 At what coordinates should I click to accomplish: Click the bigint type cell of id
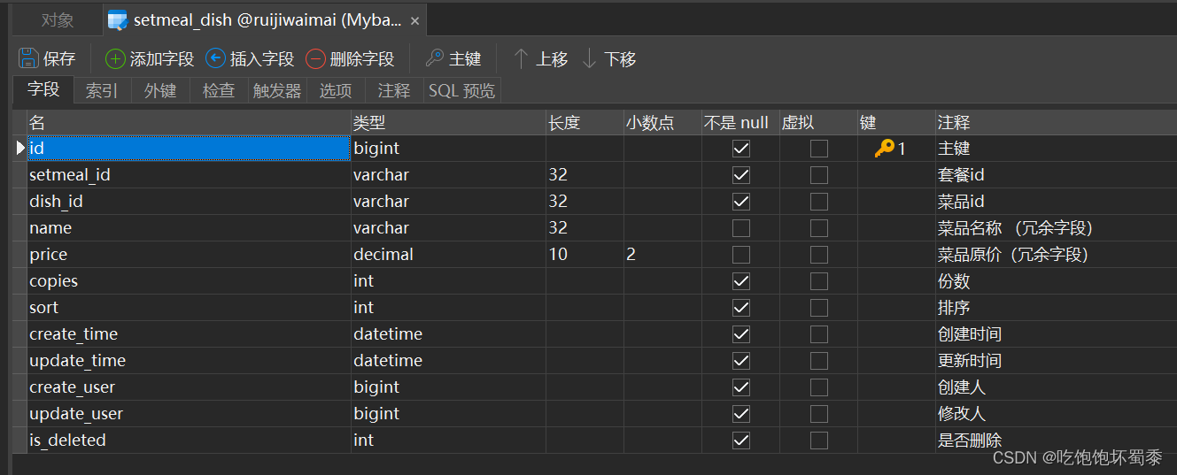[x=448, y=149]
